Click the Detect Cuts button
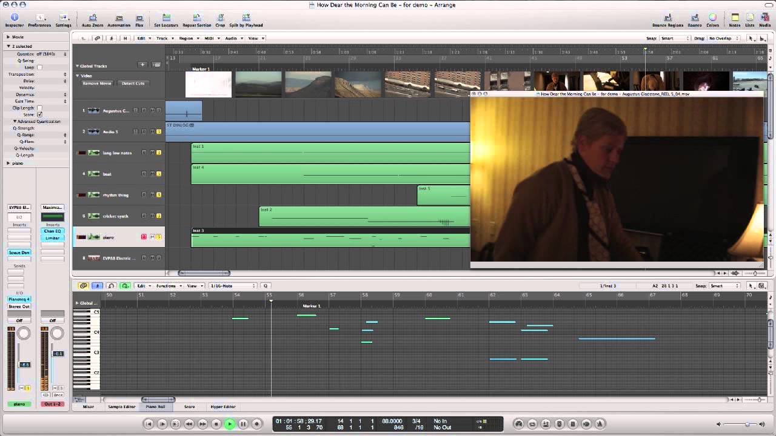Screen dimensions: 776x436 [133, 83]
